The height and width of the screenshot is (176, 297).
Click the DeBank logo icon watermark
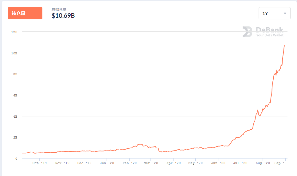tap(247, 32)
